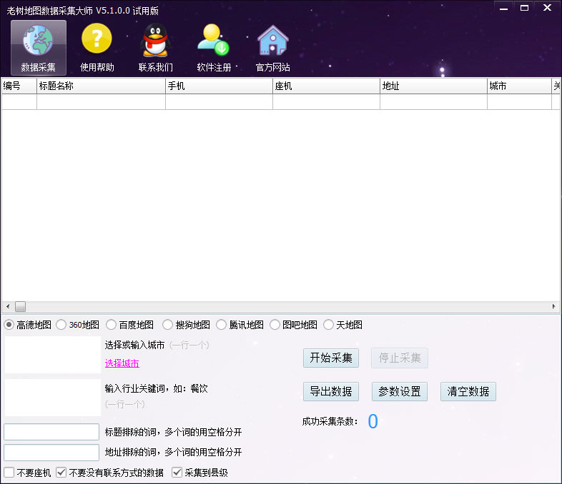Open 使用帮助 question mark icon
The height and width of the screenshot is (484, 562).
click(x=97, y=47)
